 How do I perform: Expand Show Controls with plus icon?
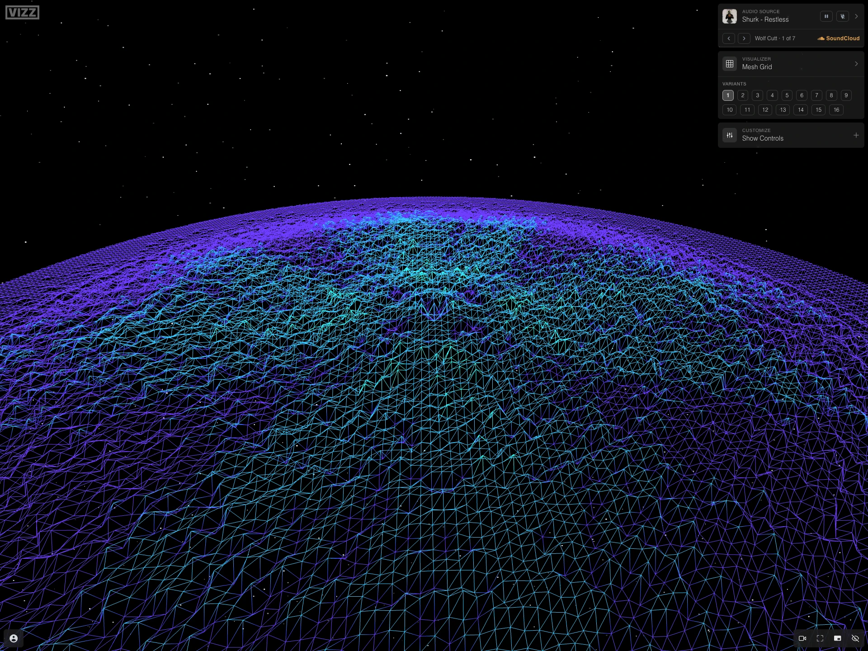(856, 135)
